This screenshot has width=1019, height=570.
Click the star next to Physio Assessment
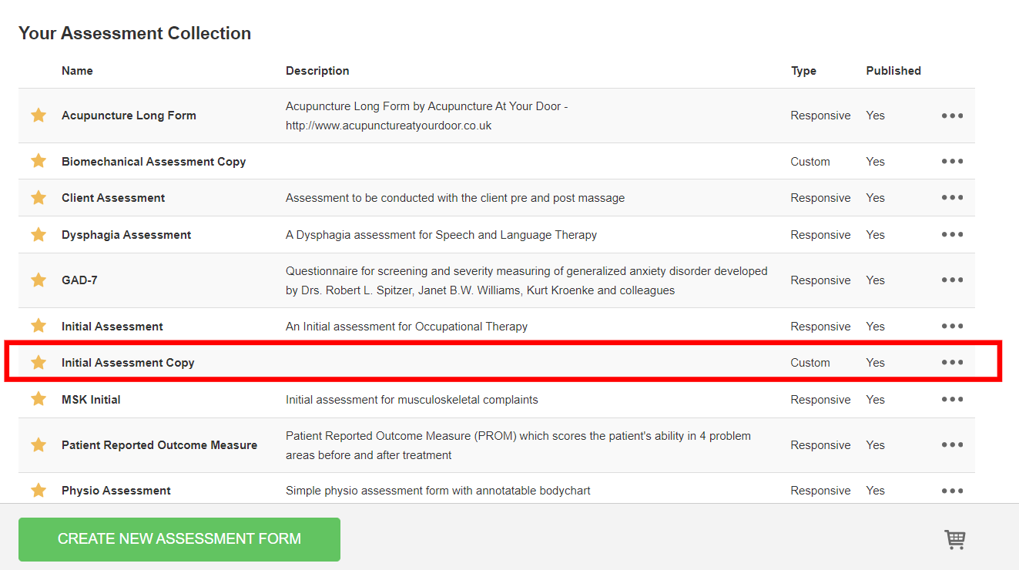click(39, 491)
